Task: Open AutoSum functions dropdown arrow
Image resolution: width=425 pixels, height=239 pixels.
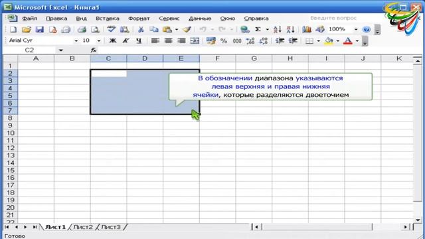Action: 267,29
